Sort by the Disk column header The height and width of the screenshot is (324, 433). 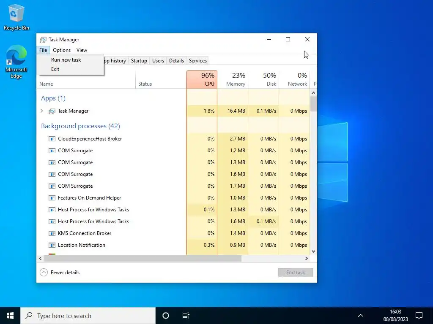click(x=264, y=80)
